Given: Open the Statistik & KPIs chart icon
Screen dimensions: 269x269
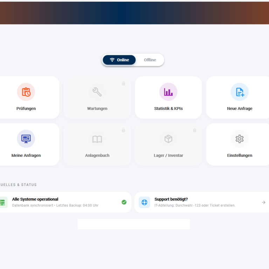Looking at the screenshot, I should coord(168,92).
